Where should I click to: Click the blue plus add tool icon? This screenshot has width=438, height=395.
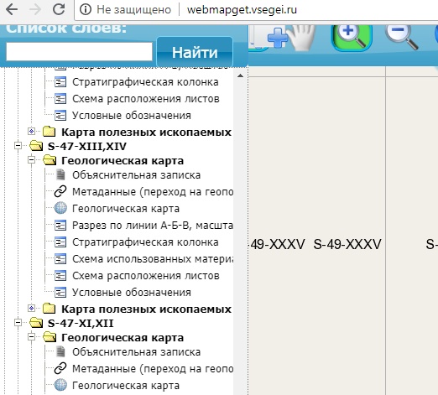[278, 38]
